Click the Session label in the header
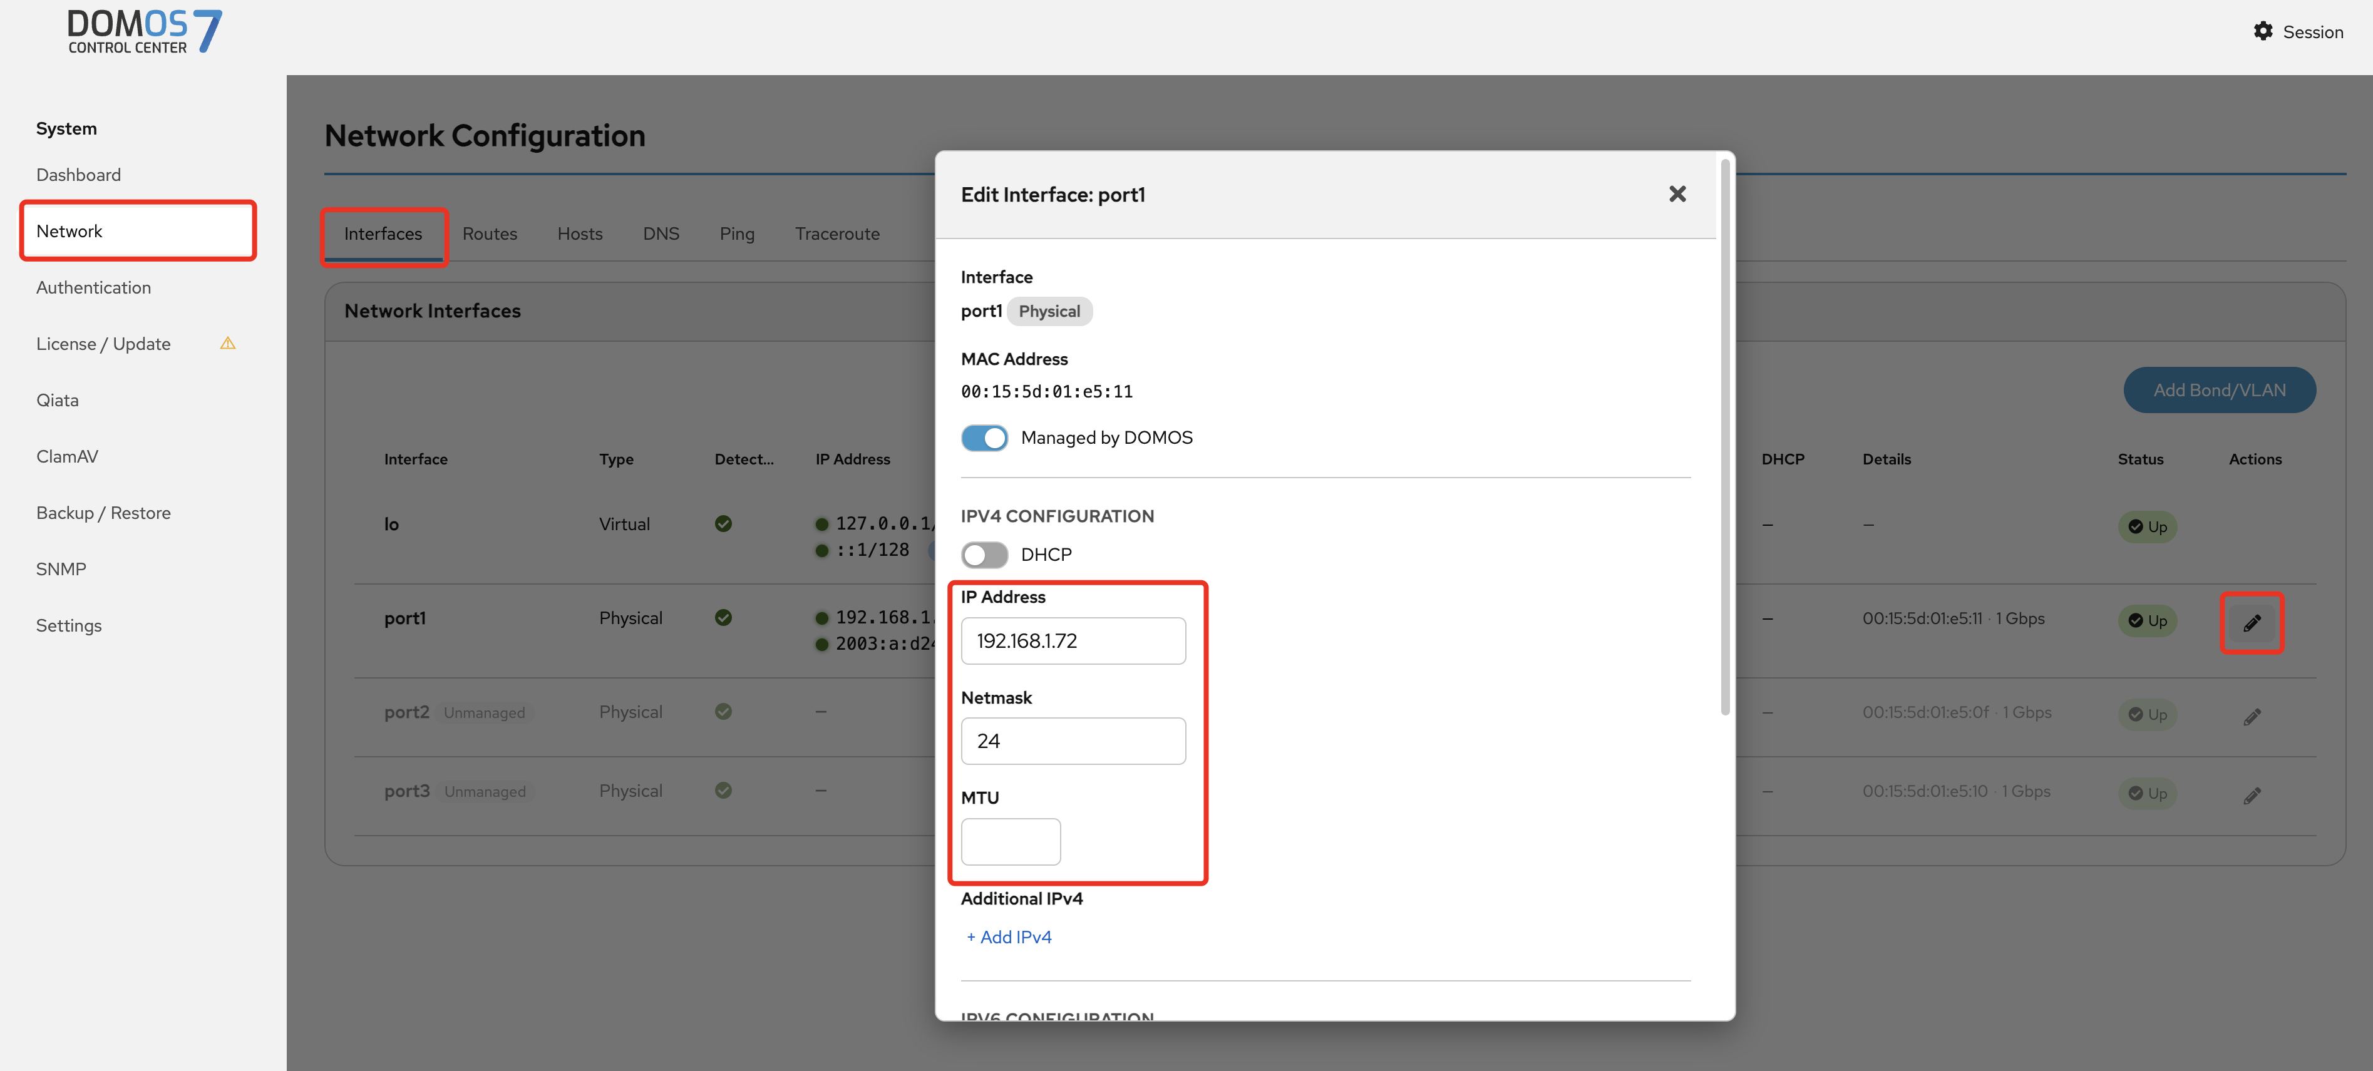 tap(2312, 32)
